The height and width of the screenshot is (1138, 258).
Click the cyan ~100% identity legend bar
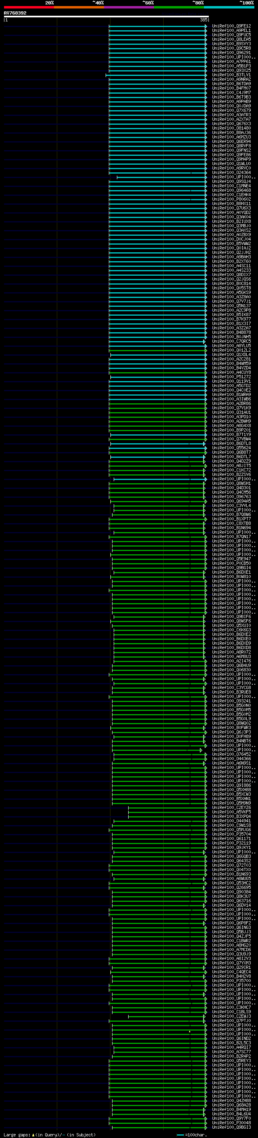229,7
